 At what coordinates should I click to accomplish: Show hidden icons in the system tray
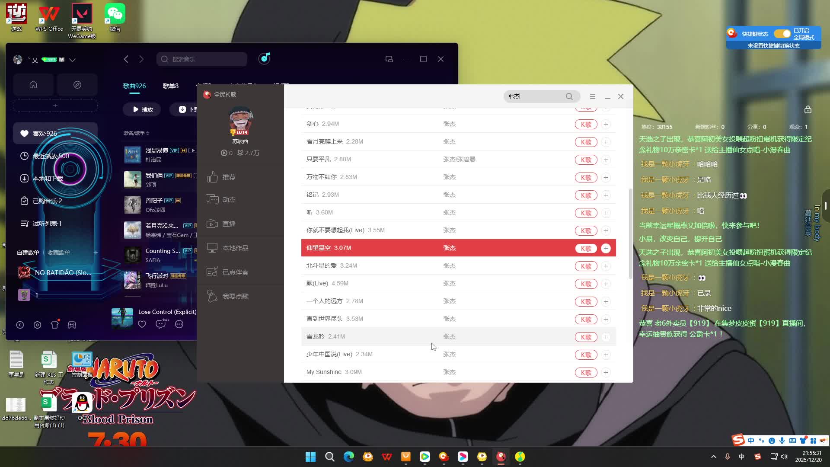[714, 457]
